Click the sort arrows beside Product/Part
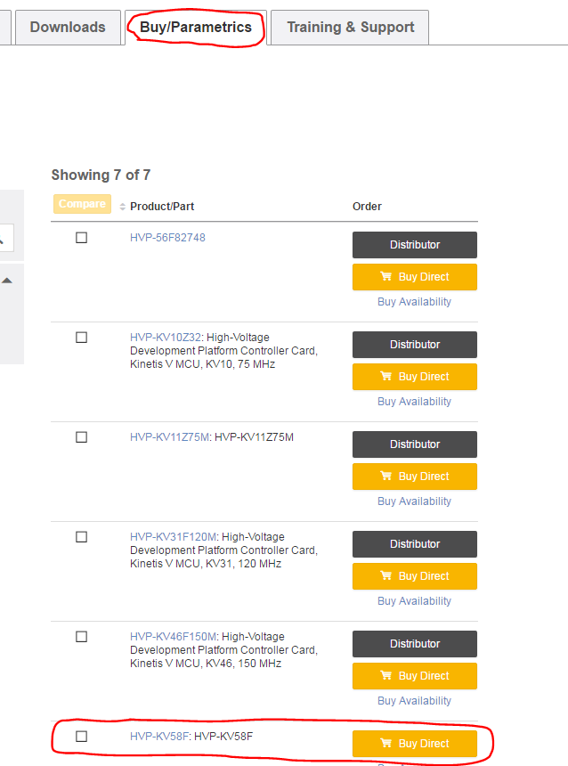The height and width of the screenshot is (766, 568). tap(122, 207)
